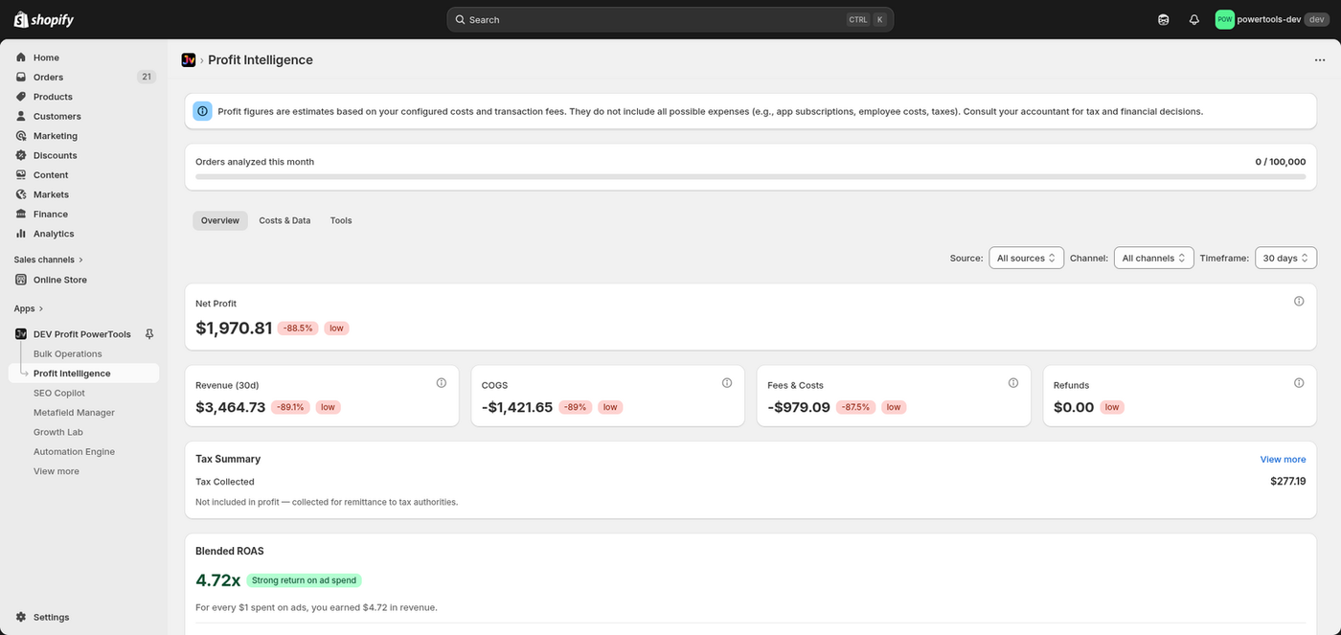
Task: Click the Home icon in sidebar
Action: [21, 57]
